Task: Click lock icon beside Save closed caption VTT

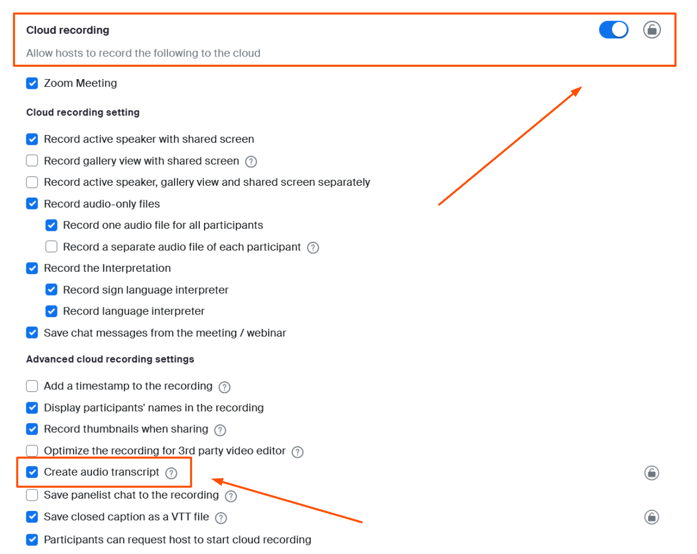Action: [652, 517]
